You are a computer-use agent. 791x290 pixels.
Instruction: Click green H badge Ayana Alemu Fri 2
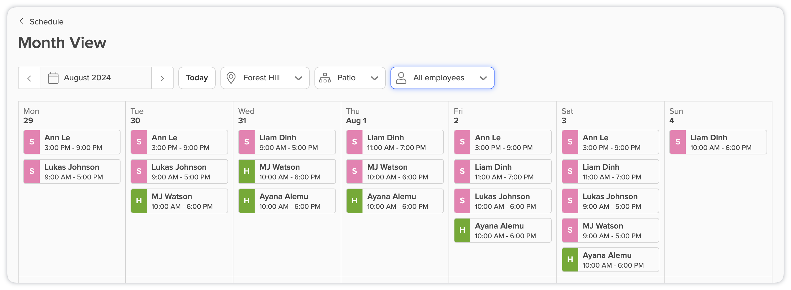point(462,231)
